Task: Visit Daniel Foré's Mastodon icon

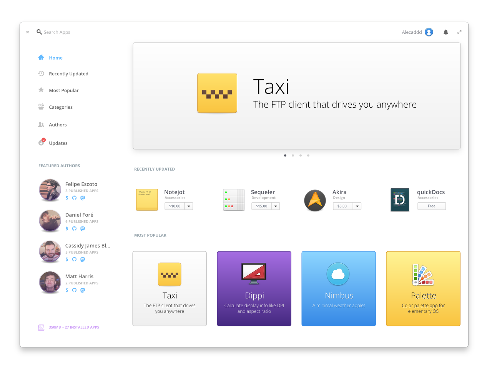Action: point(83,229)
